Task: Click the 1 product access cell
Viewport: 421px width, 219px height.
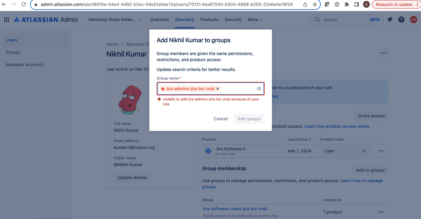Action: (333, 212)
